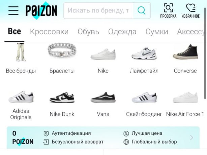The width and height of the screenshot is (207, 155).
Task: Click the Глобальный выбор globe icon
Action: pyautogui.click(x=126, y=142)
